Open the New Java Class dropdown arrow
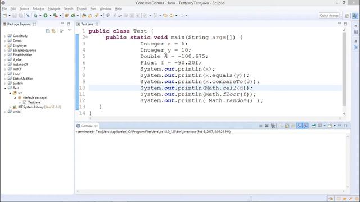The height and width of the screenshot is (202, 360). point(78,16)
